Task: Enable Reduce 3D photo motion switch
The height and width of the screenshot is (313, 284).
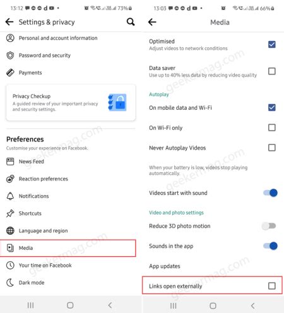Action: (269, 226)
